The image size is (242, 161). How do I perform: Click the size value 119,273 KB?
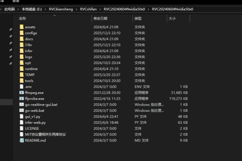click(x=179, y=98)
